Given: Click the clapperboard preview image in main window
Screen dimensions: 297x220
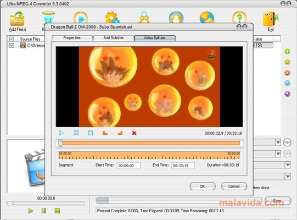Looking at the screenshot, I should click(x=35, y=167).
